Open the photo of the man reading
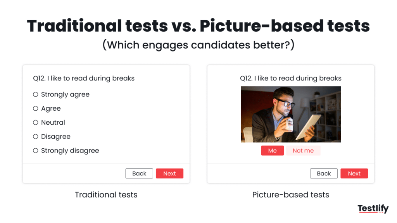This screenshot has height=223, width=397. [x=291, y=114]
